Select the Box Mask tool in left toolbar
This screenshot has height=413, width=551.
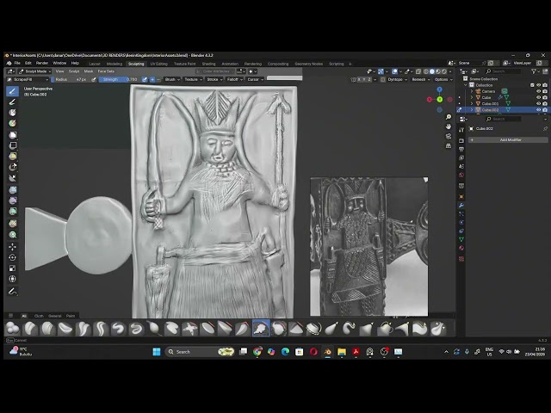tap(12, 135)
